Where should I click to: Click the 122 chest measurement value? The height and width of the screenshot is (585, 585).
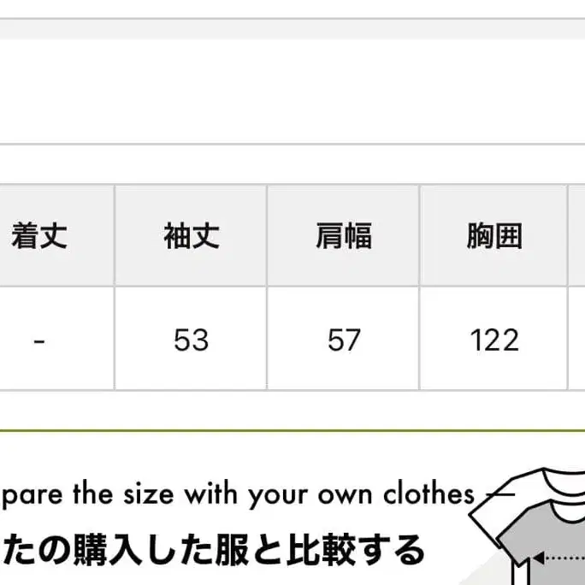coord(493,340)
